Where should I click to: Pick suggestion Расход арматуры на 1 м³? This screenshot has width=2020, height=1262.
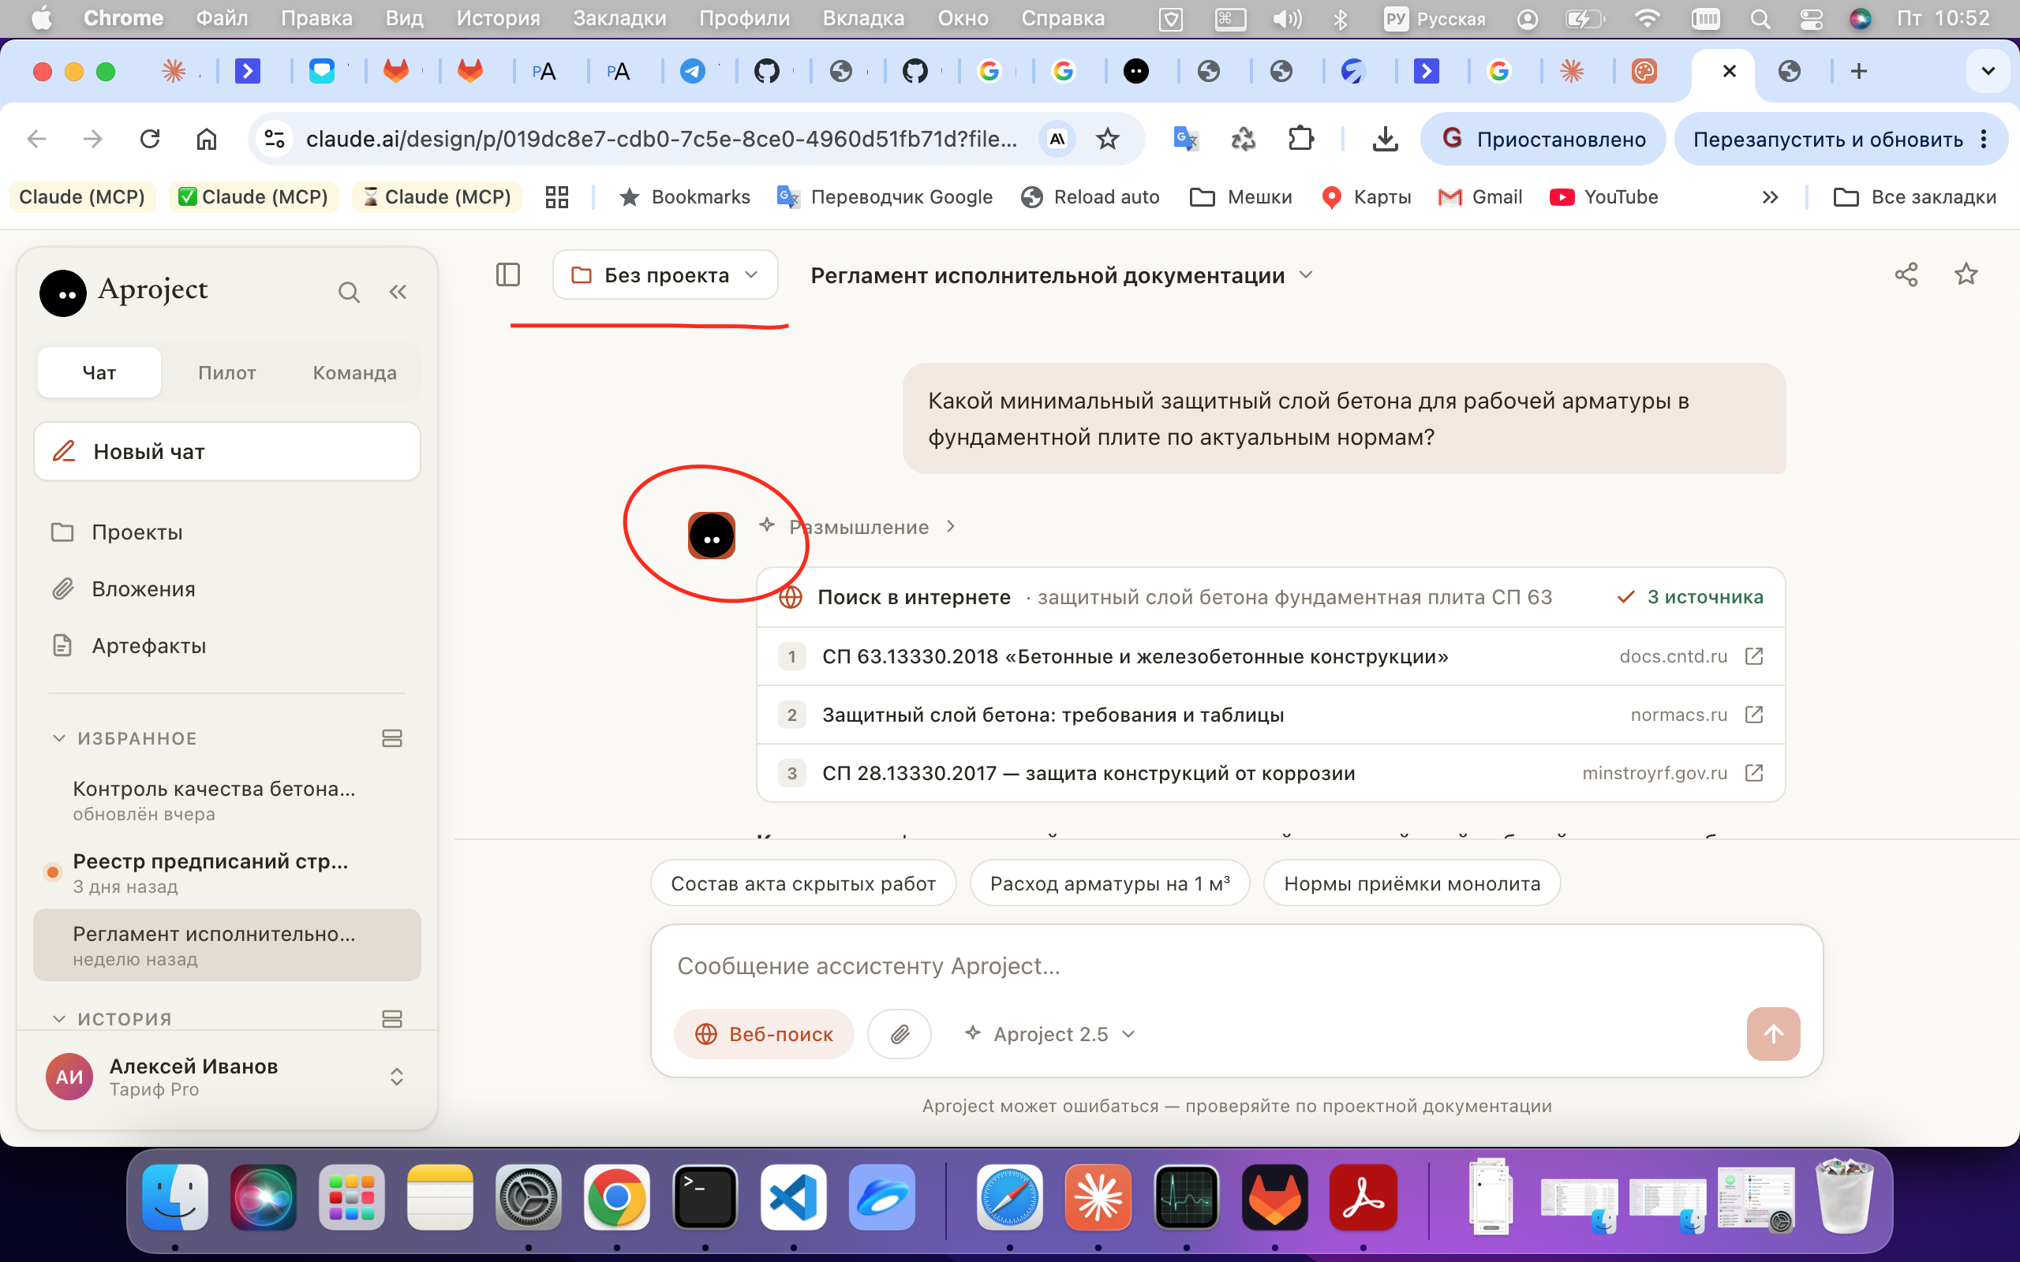pyautogui.click(x=1109, y=883)
